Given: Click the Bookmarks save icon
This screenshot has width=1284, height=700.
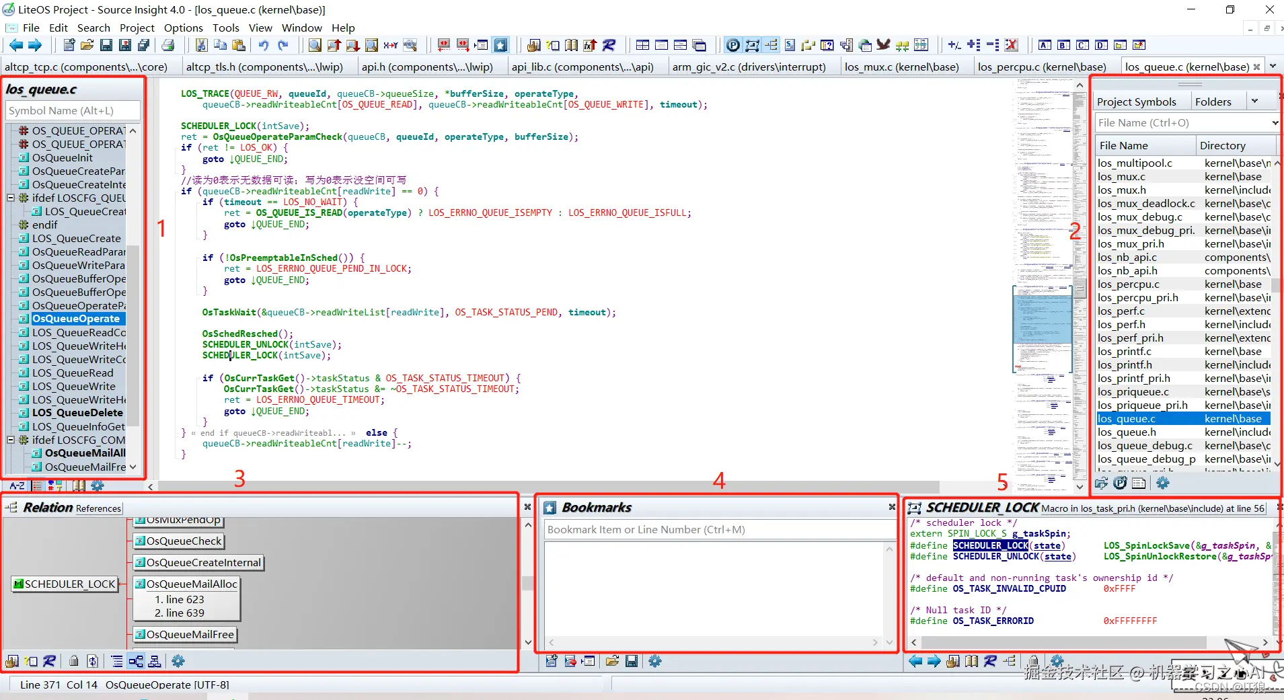Looking at the screenshot, I should pos(632,661).
